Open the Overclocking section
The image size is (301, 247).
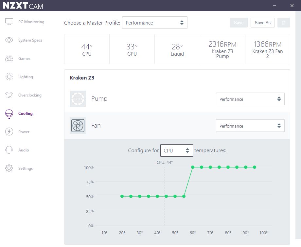point(30,95)
